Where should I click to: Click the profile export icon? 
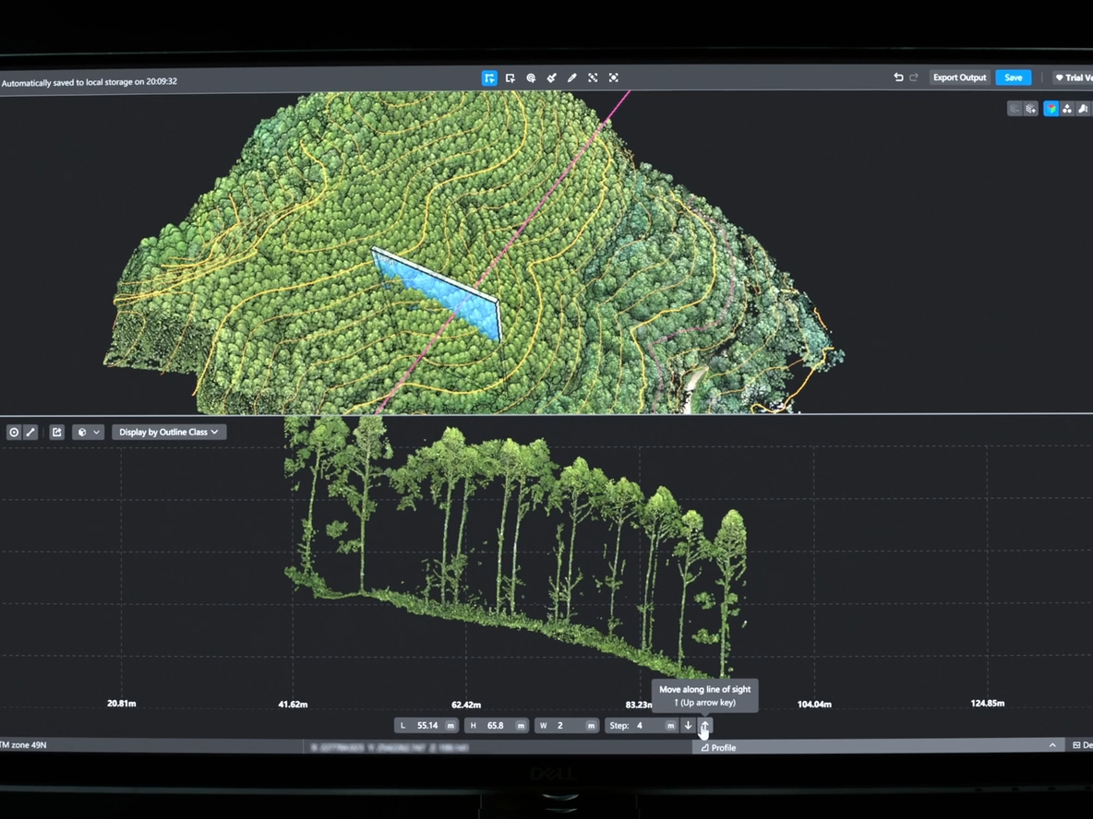click(x=56, y=432)
